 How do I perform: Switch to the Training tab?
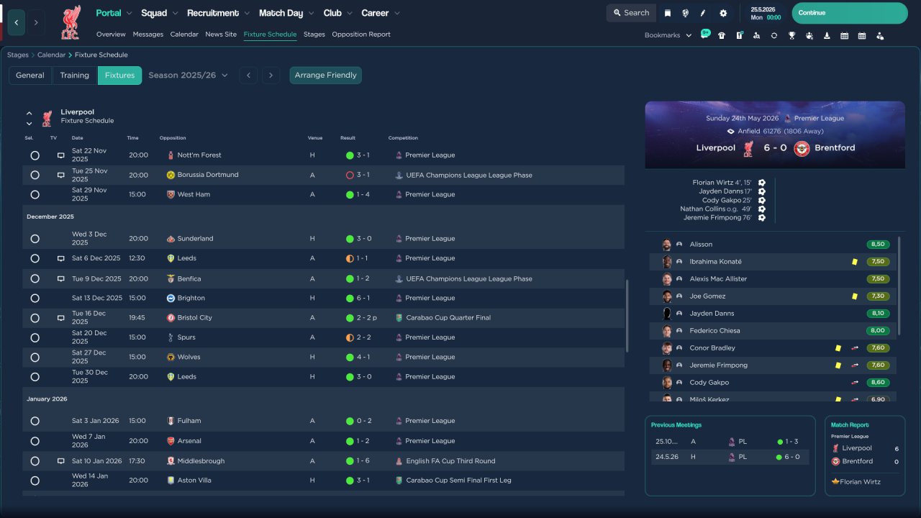[x=75, y=75]
